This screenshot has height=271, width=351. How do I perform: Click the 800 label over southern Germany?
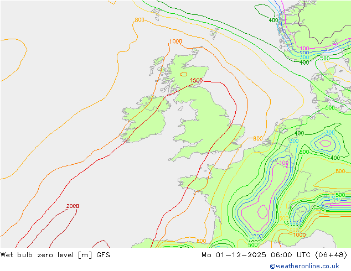pos(340,171)
